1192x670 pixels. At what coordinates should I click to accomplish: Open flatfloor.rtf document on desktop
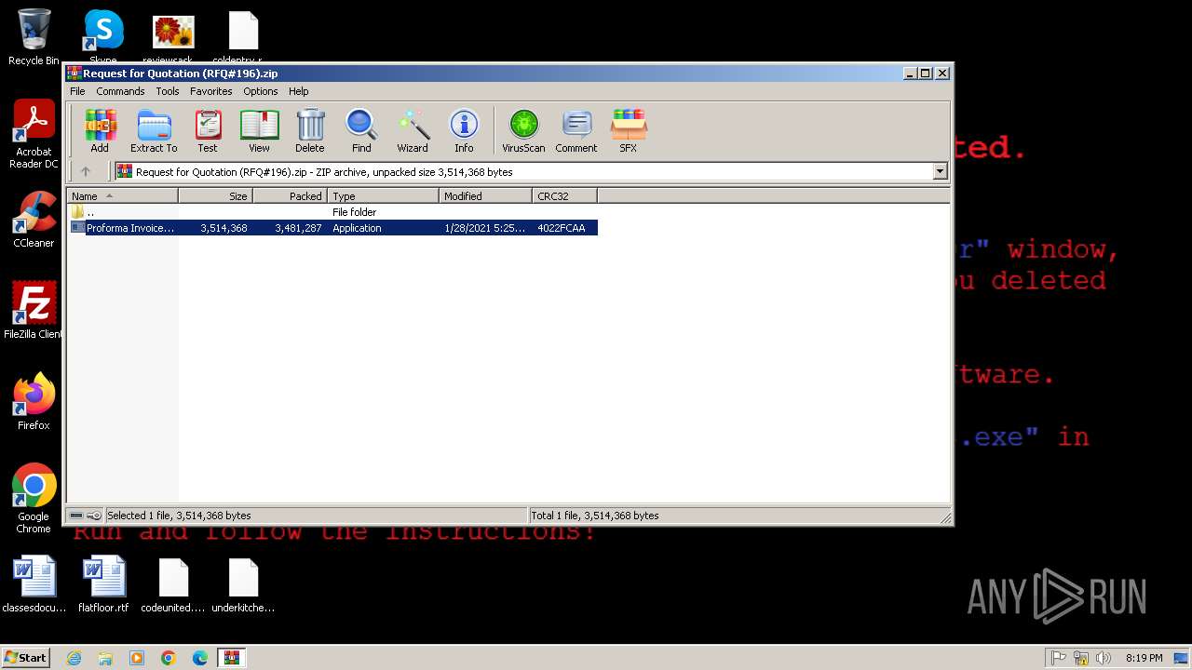[103, 584]
